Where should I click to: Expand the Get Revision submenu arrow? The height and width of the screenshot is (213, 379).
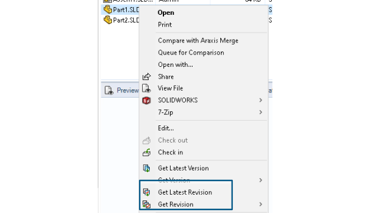point(261,204)
